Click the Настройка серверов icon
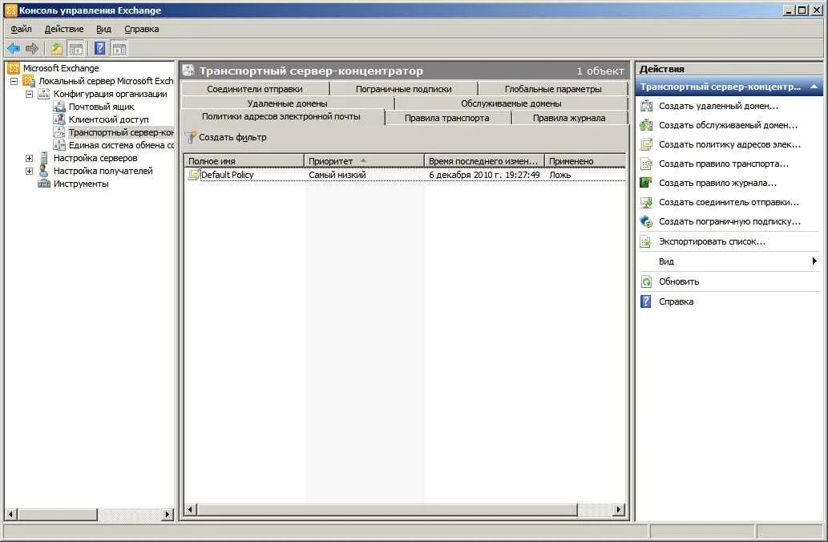The width and height of the screenshot is (828, 542). (44, 157)
